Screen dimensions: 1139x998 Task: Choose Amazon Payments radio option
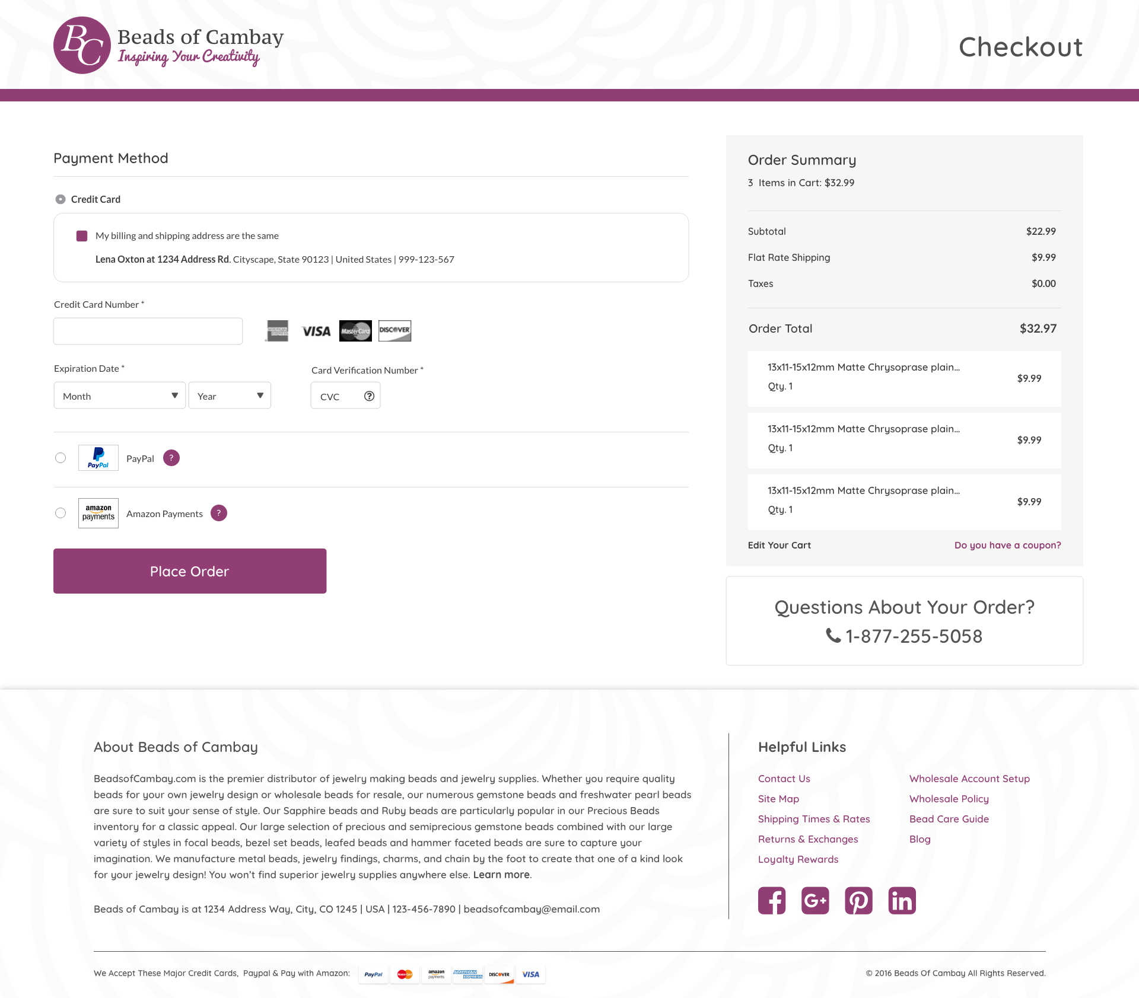pos(61,513)
